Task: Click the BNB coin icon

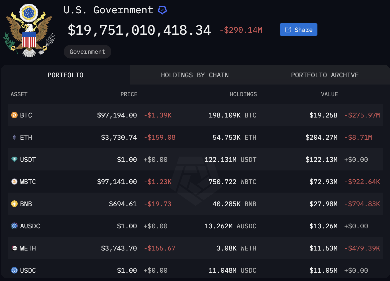Action: click(14, 204)
